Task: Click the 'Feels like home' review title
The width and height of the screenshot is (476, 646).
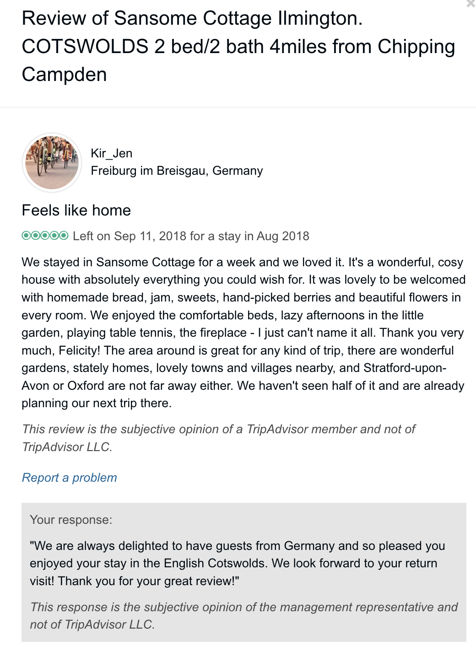Action: coord(76,210)
